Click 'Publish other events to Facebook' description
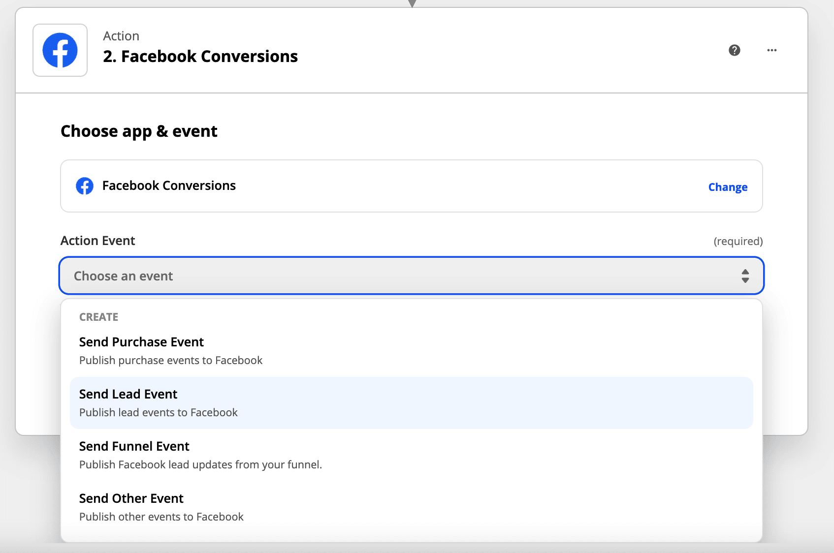834x553 pixels. pos(161,517)
